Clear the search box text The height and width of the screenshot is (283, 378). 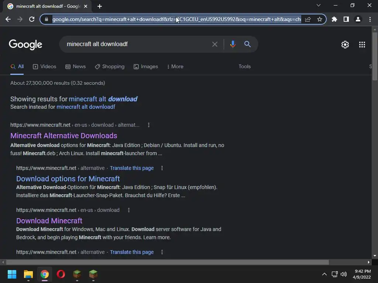tap(214, 44)
